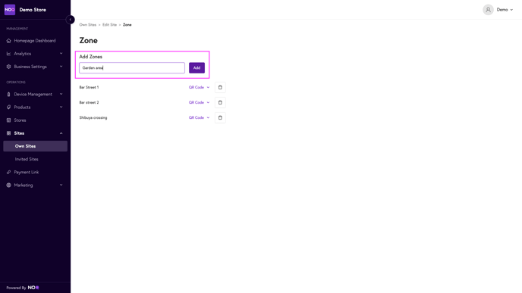Image resolution: width=522 pixels, height=293 pixels.
Task: Click the Marketing globe icon
Action: click(8, 185)
